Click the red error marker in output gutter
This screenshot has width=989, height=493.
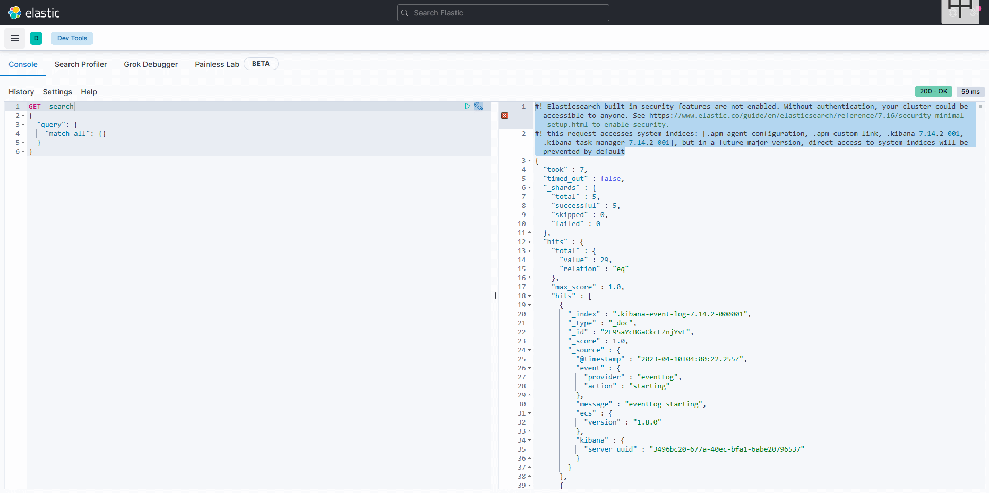click(x=505, y=116)
